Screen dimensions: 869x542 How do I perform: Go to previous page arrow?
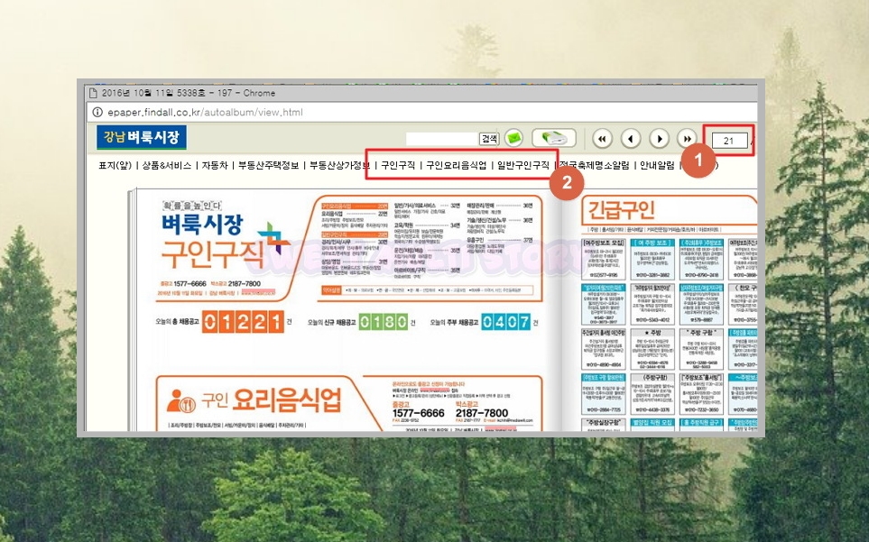(631, 138)
